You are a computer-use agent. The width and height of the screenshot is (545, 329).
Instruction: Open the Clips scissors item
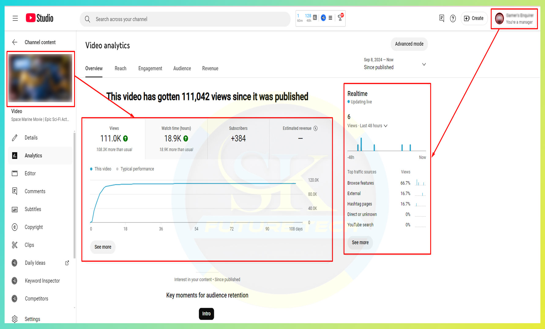15,245
